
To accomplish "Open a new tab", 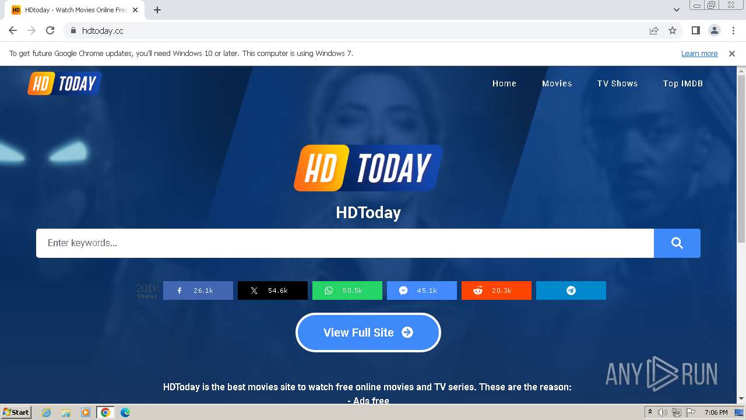I will 157,10.
